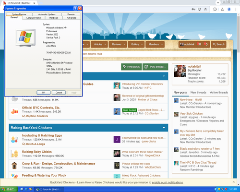240x192 pixels.
Task: Switch to the Computer Name tab
Action: tap(34, 18)
